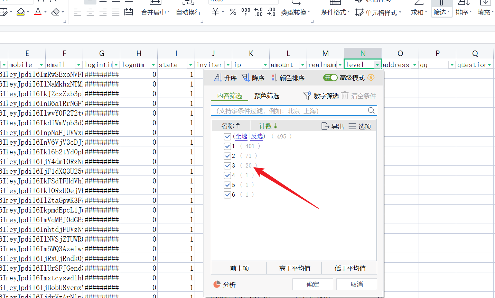The image size is (495, 298).
Task: Open amount column filter dropdown
Action: (x=303, y=65)
